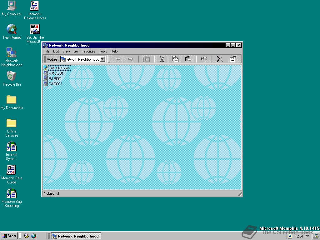The height and width of the screenshot is (240, 320).
Task: Click the window resize grip corner
Action: coord(240,194)
